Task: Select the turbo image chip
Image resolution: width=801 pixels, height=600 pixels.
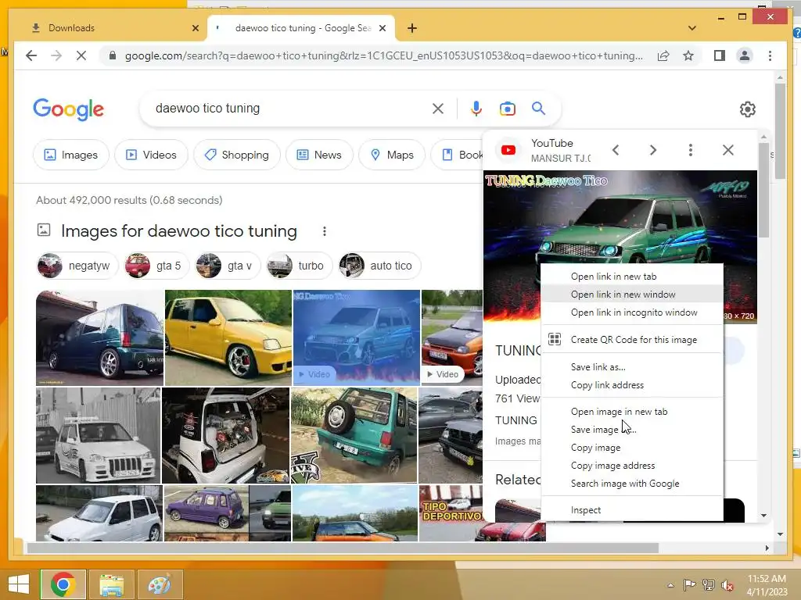Action: click(x=299, y=266)
